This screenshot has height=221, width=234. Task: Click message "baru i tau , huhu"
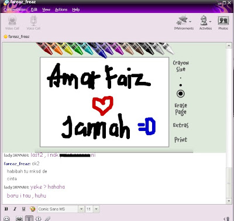click(x=26, y=195)
